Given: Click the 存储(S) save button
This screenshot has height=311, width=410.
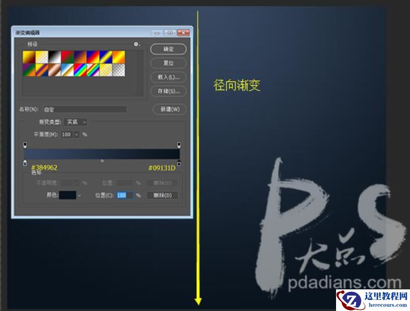Looking at the screenshot, I should coord(169,91).
